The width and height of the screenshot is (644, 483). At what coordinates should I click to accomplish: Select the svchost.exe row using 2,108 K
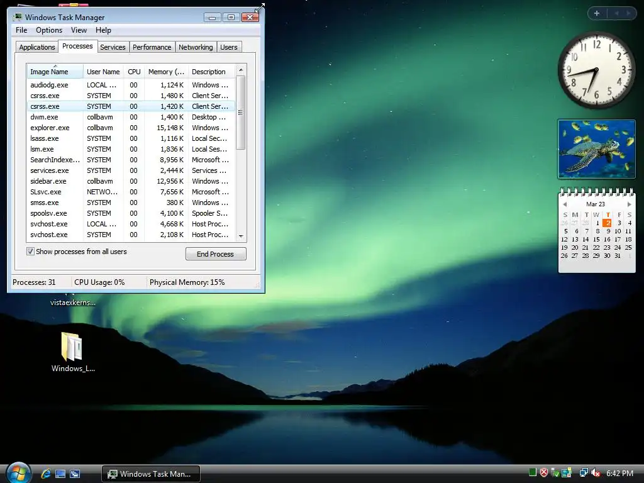coord(131,235)
